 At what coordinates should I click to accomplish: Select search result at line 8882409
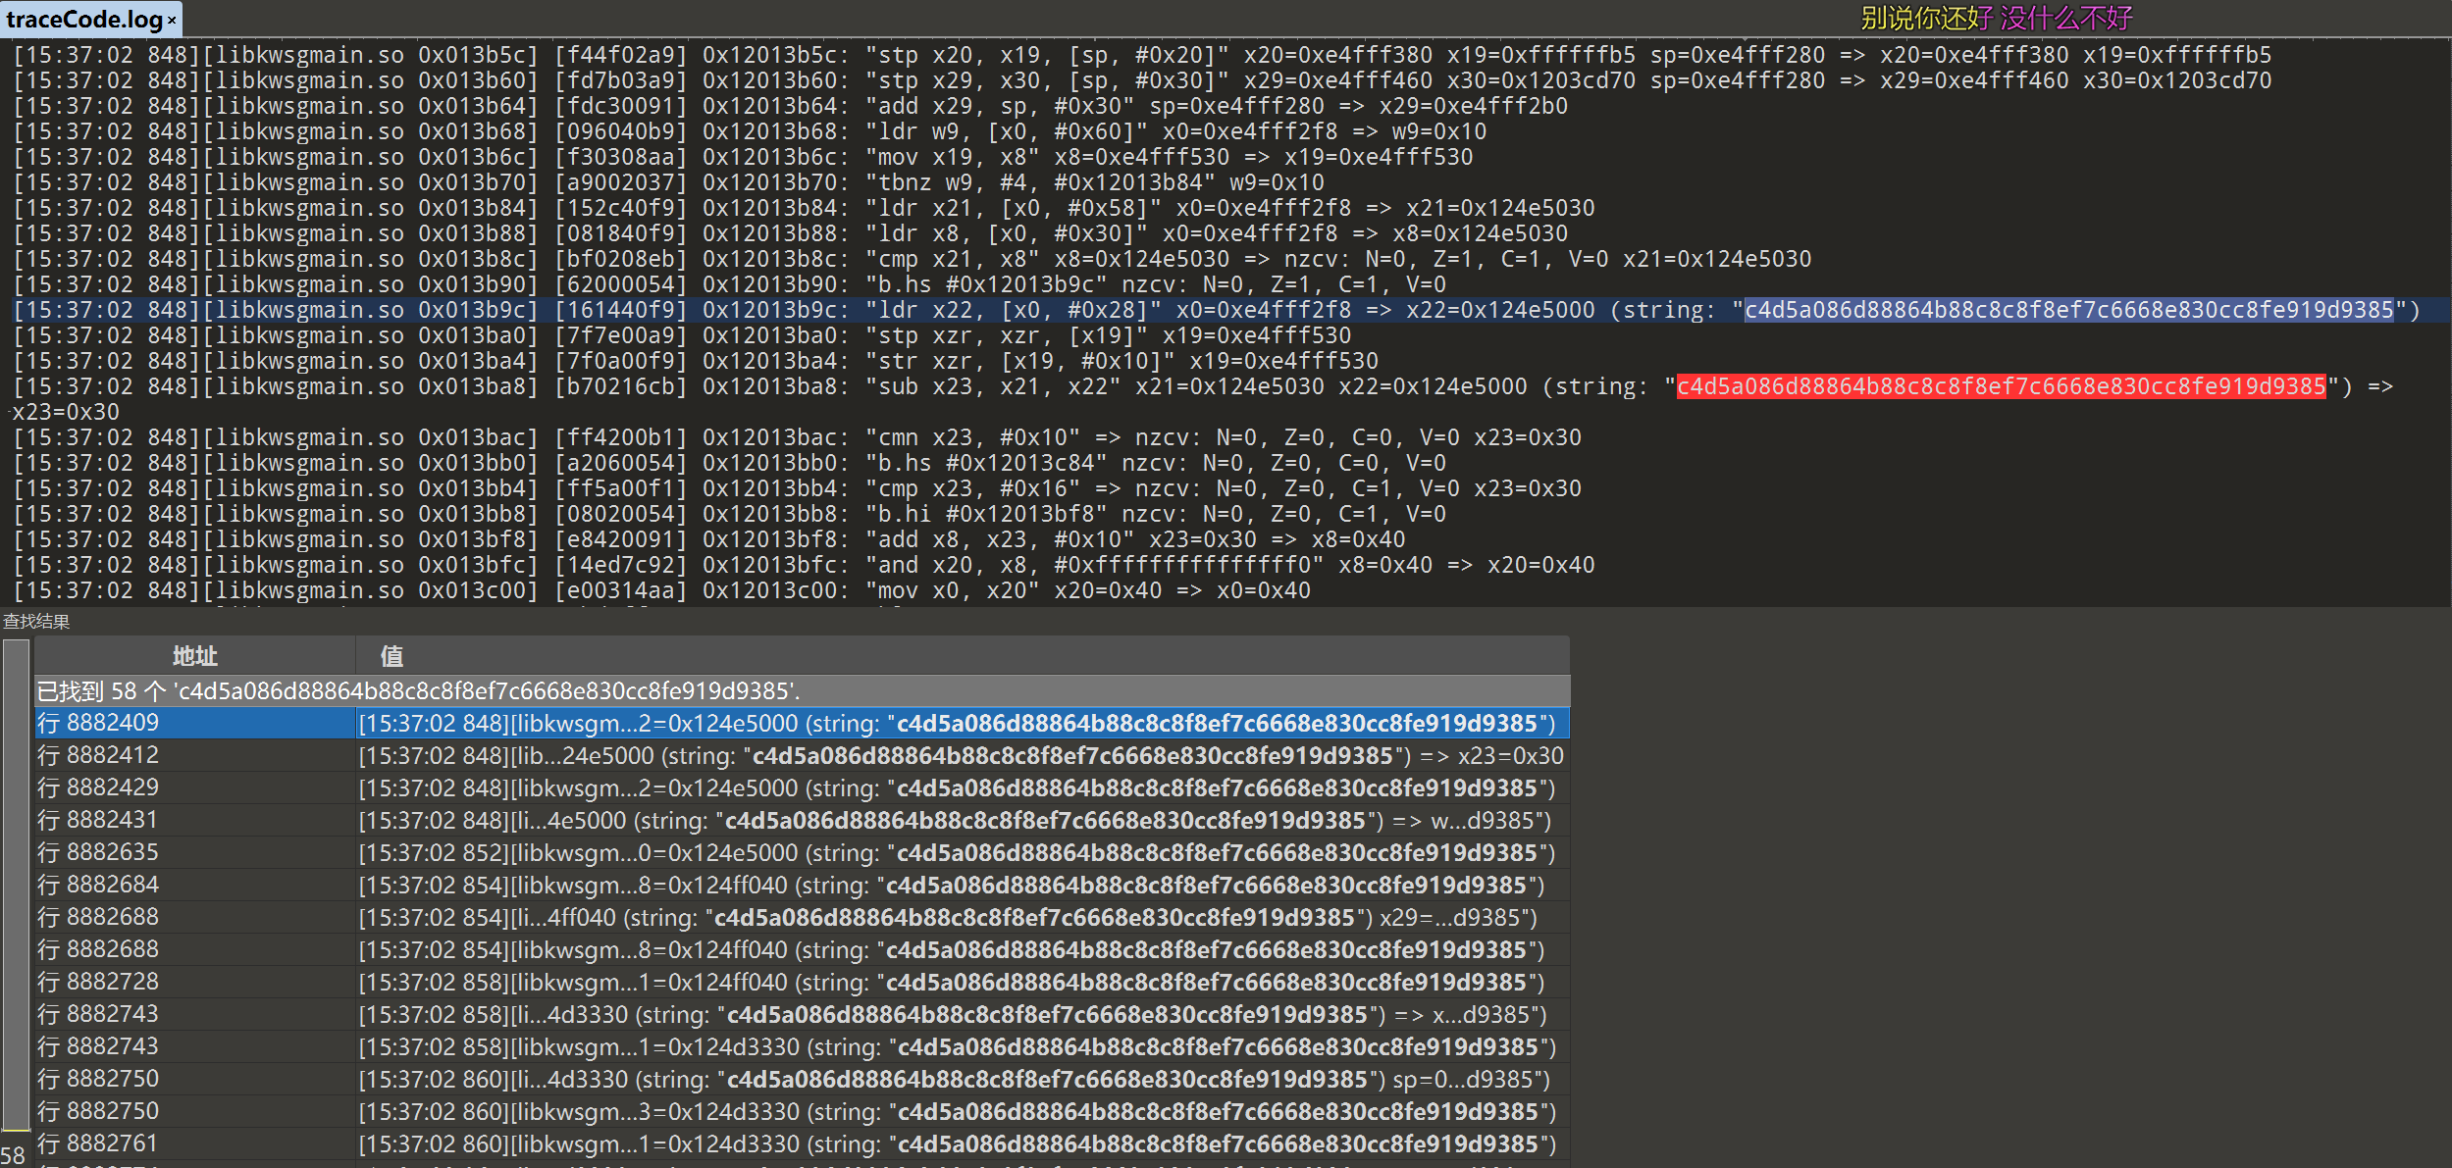pyautogui.click(x=98, y=723)
